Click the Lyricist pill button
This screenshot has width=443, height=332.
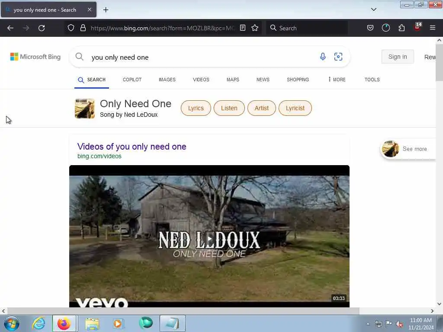tap(295, 108)
